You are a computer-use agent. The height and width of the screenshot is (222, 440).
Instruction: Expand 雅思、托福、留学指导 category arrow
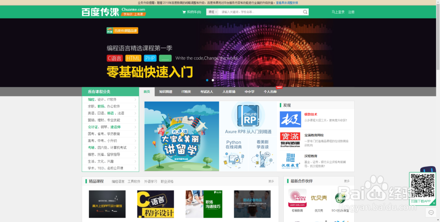pyautogui.click(x=135, y=154)
